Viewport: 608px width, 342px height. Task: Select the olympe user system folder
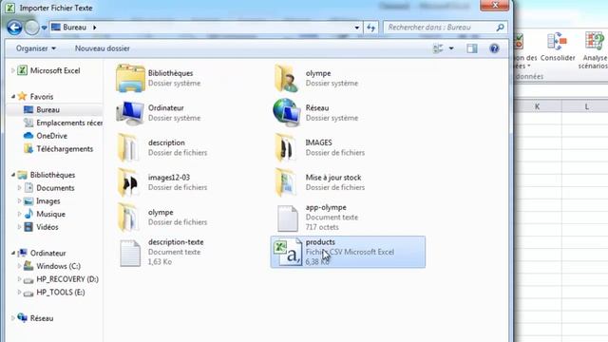316,78
